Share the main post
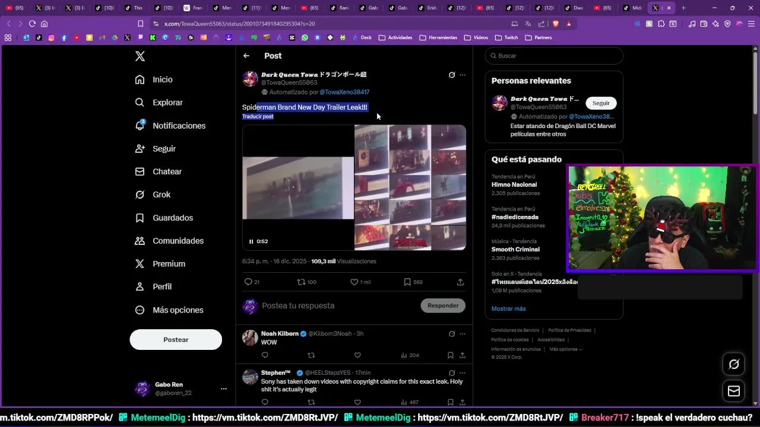Image resolution: width=760 pixels, height=427 pixels. click(460, 282)
